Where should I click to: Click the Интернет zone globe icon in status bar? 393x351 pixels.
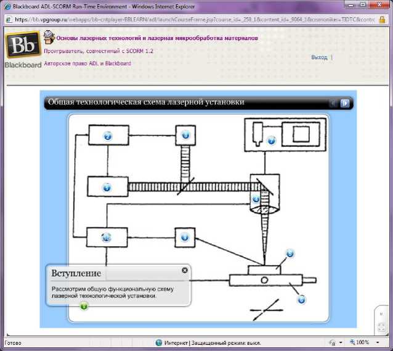coord(159,342)
